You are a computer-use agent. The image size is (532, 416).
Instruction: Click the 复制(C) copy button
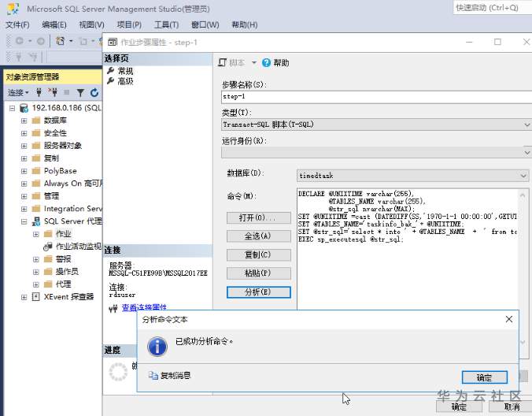(259, 254)
